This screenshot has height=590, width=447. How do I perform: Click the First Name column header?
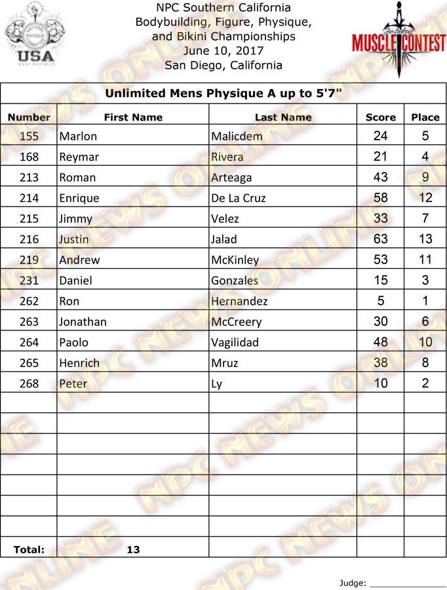[133, 117]
